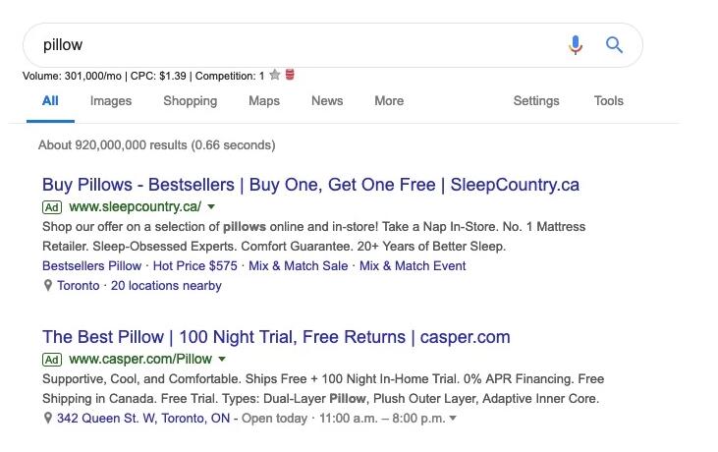Switch to the Images tab
Image resolution: width=718 pixels, height=452 pixels.
pos(111,100)
